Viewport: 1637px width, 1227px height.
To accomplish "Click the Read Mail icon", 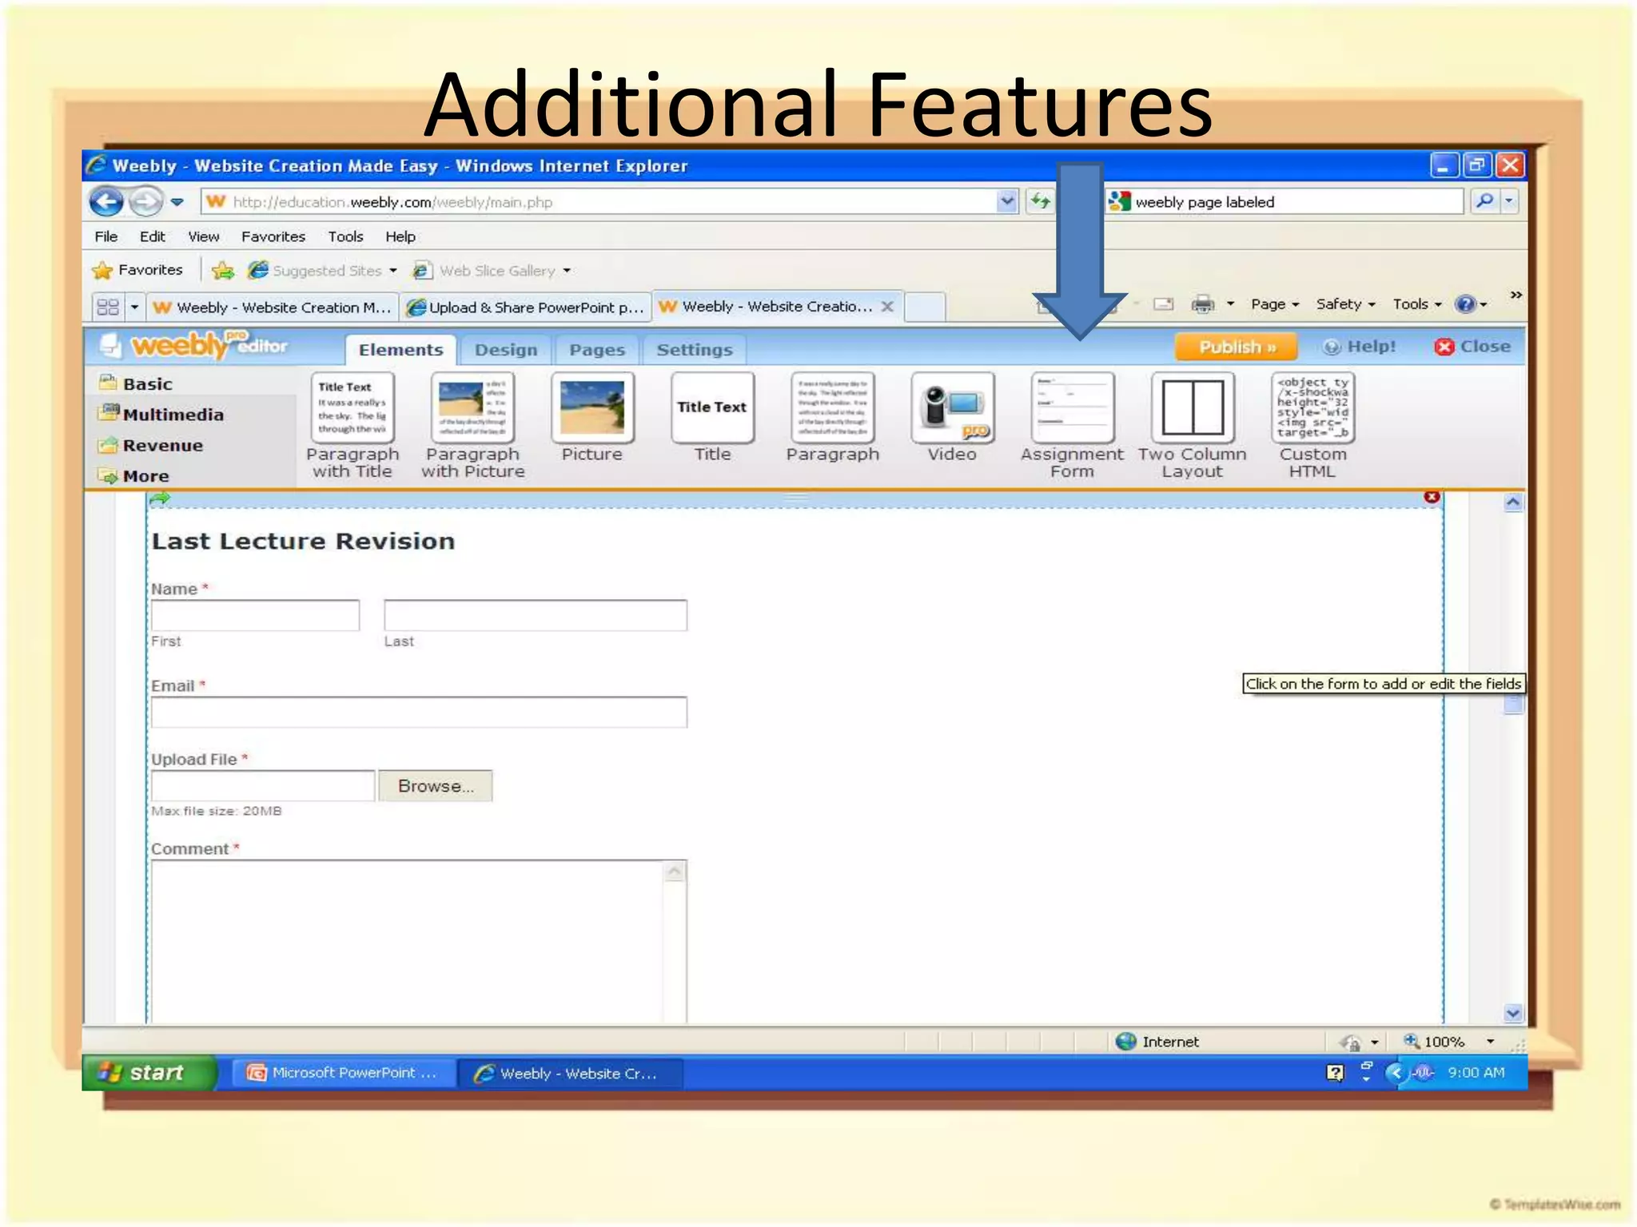I will (x=1164, y=304).
